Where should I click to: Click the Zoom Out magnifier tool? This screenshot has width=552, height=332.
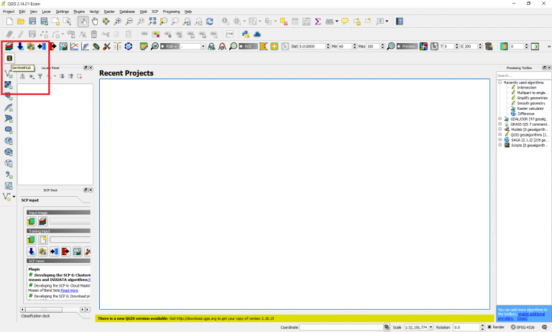(129, 22)
